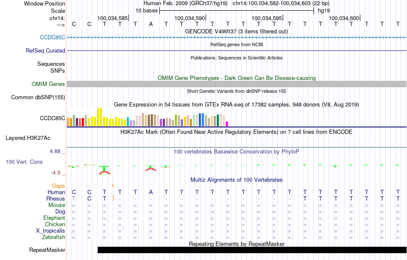Click the black CCDC85C GTEx expression label
The height and width of the screenshot is (260, 407).
coord(52,118)
